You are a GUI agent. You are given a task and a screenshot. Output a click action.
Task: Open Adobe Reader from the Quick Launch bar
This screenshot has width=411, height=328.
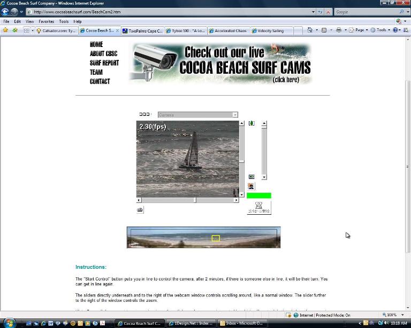102,323
